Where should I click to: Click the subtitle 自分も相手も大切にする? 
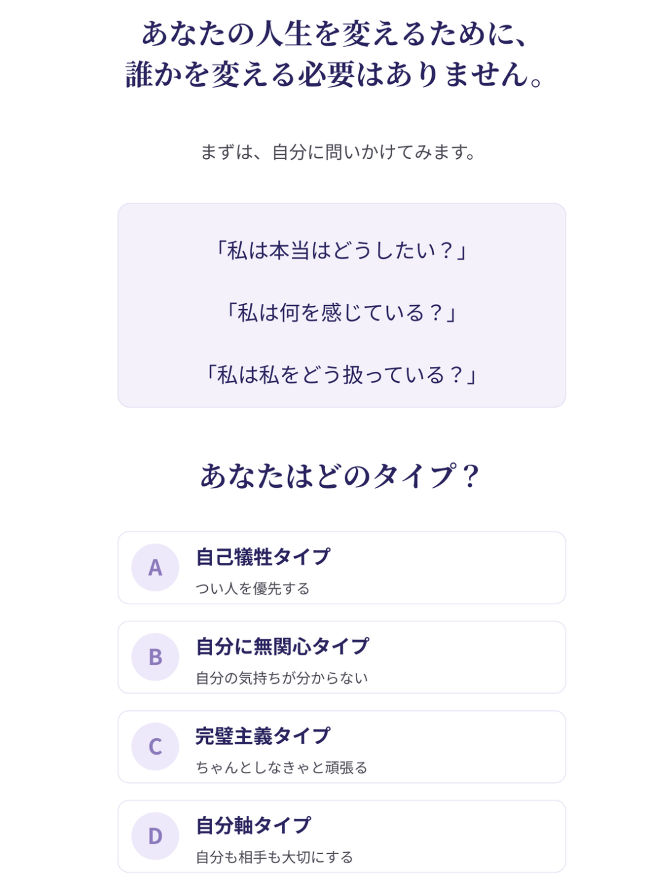point(274,856)
